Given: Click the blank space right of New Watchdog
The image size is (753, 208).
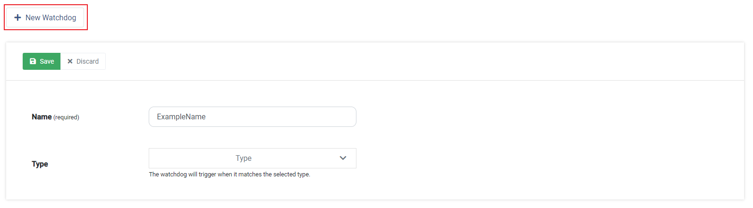Looking at the screenshot, I should click(415, 17).
